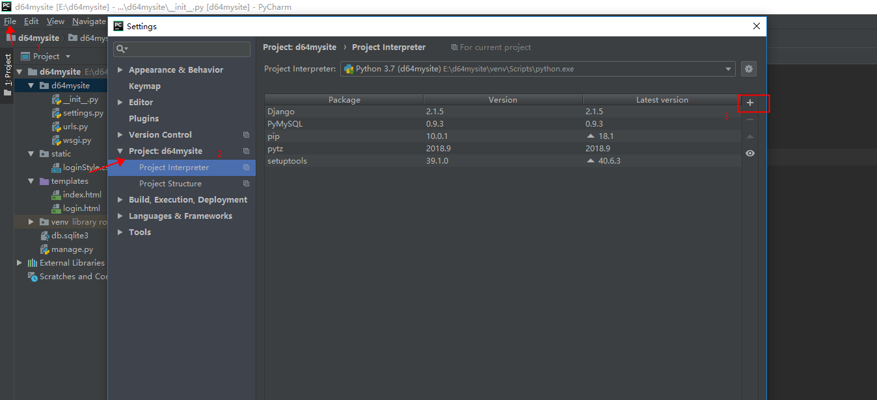Click pip latest version 18.1 cell
The height and width of the screenshot is (400, 877).
662,136
